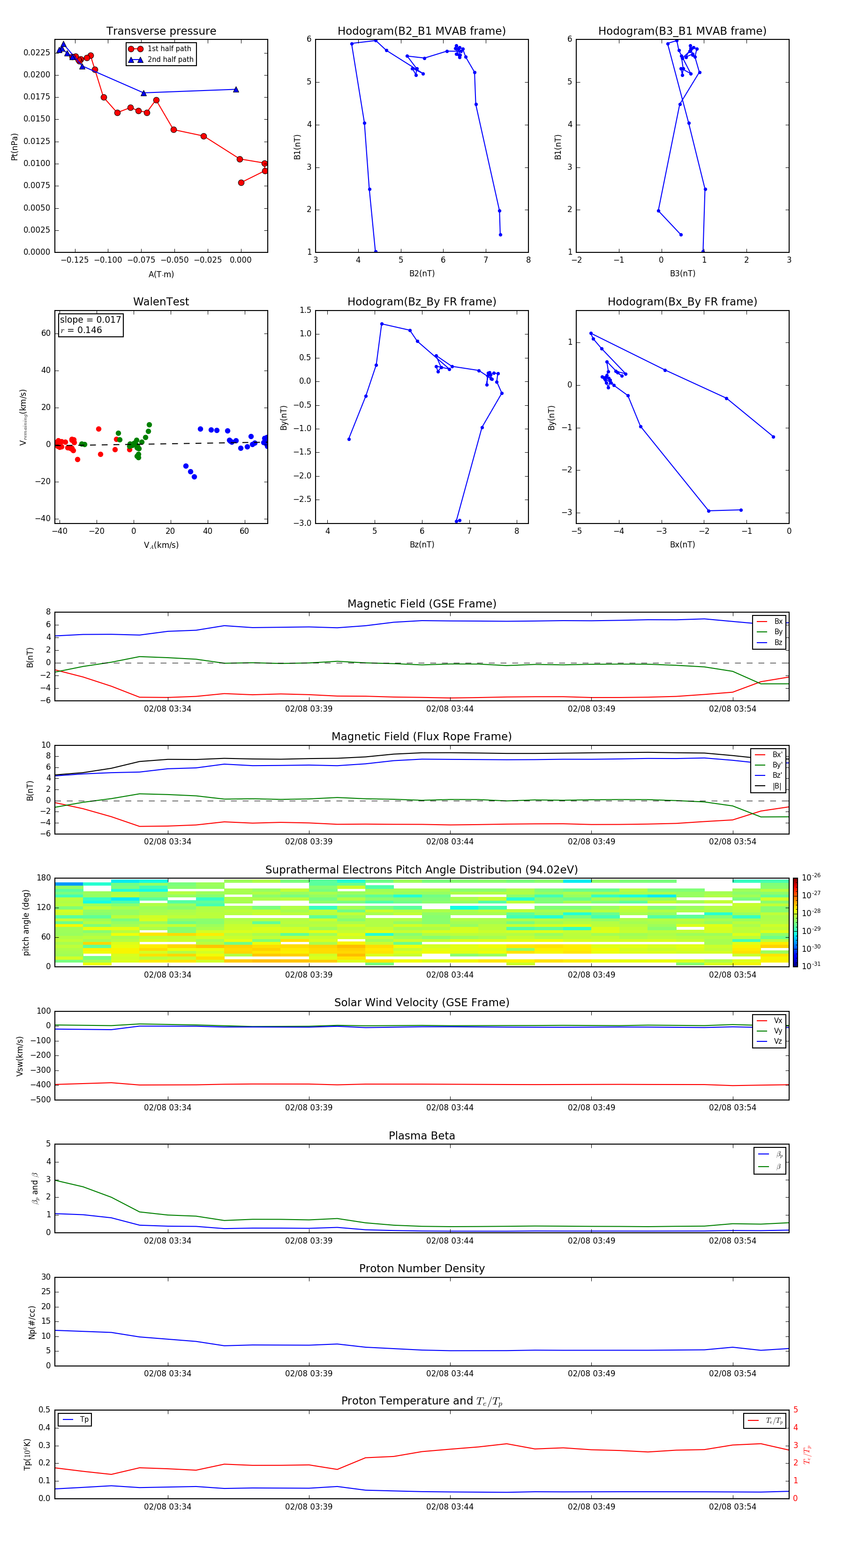844x1548 pixels.
Task: Click the Suprathermal Electrons Pitch Angle title
Action: [422, 870]
